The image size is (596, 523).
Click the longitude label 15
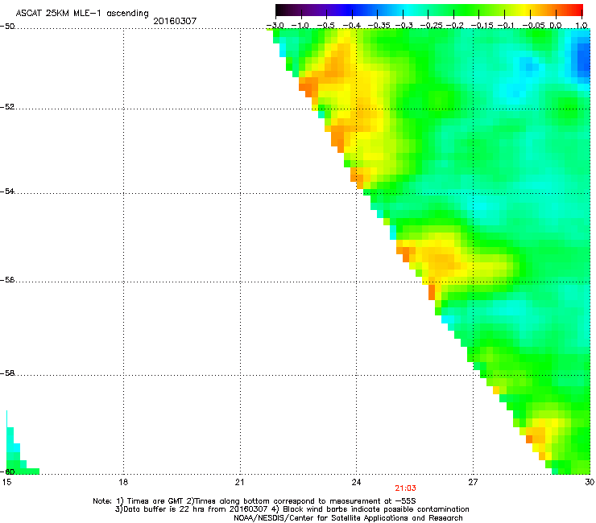[6, 482]
